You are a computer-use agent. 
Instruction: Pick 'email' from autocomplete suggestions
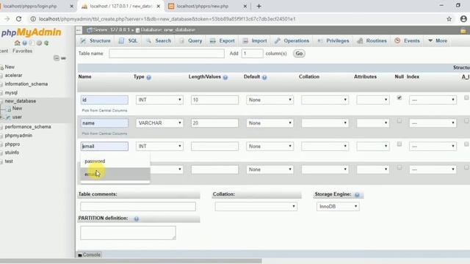tap(115, 174)
